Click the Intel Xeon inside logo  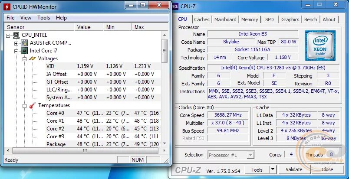320,46
